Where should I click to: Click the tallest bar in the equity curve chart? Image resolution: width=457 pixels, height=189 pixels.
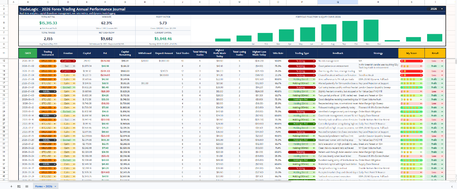(x=371, y=31)
